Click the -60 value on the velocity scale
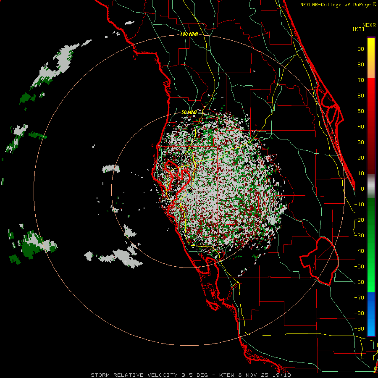 (x=359, y=282)
